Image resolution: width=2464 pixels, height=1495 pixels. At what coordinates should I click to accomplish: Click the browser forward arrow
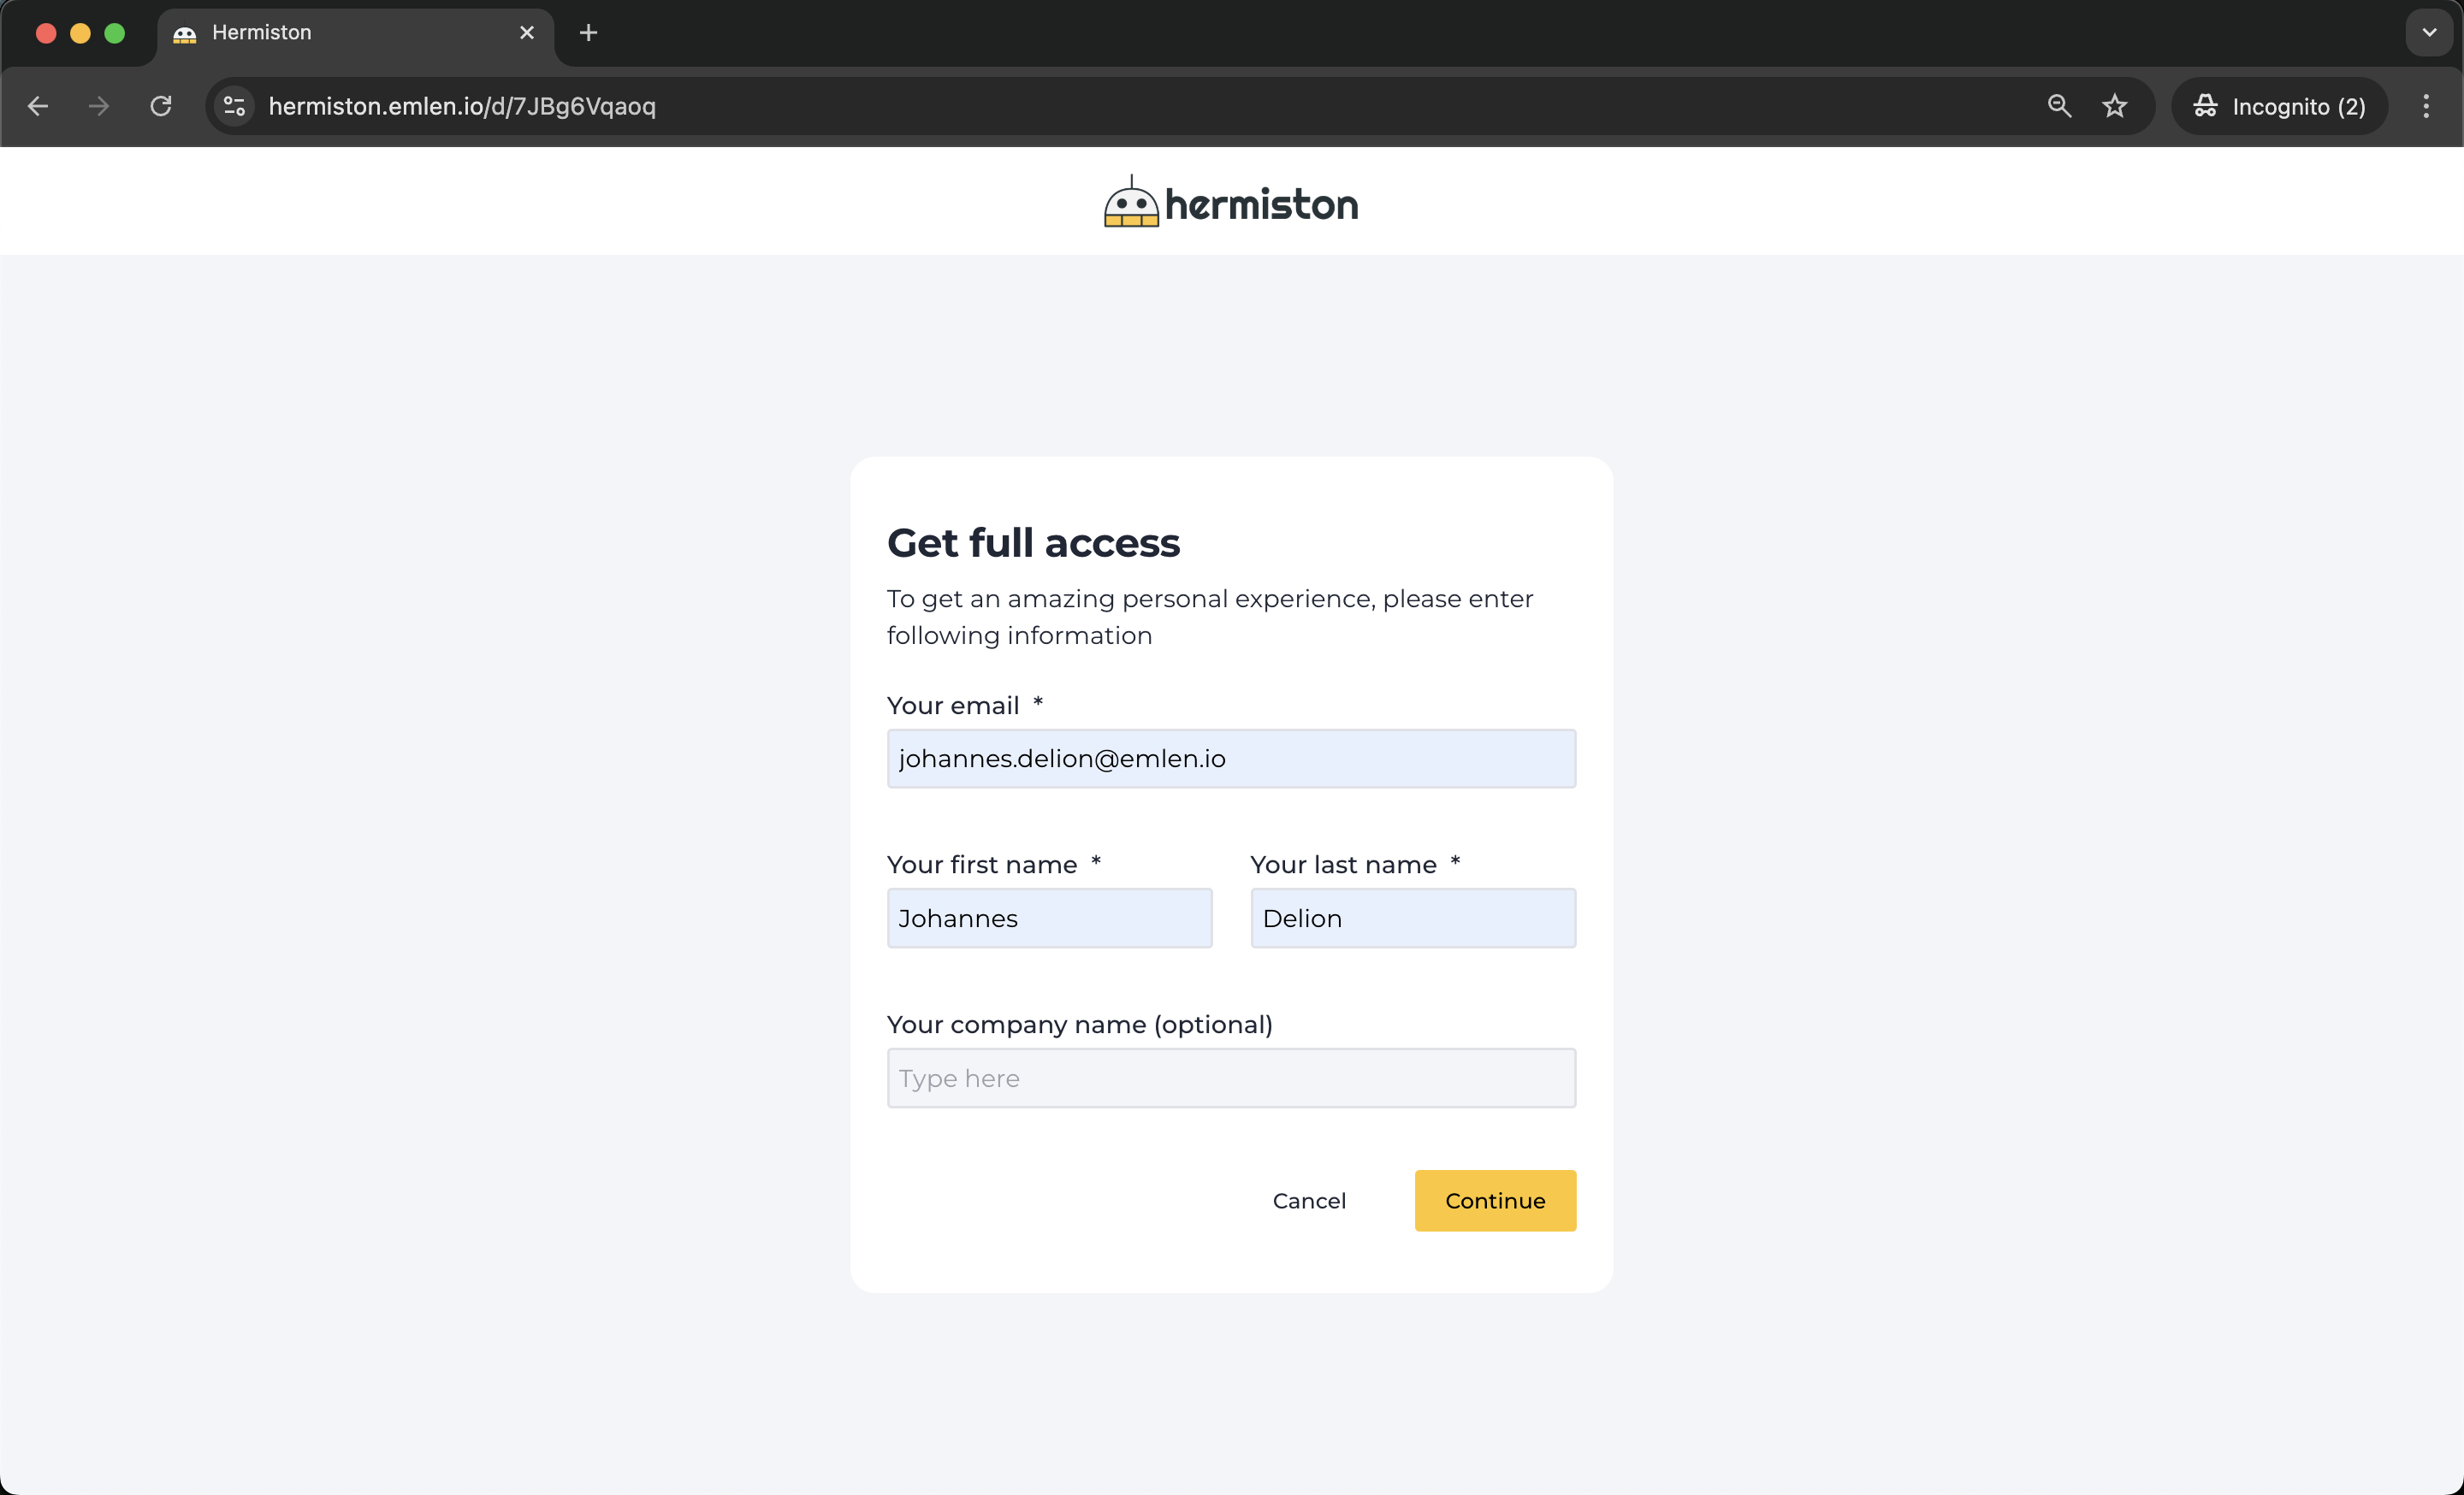98,106
